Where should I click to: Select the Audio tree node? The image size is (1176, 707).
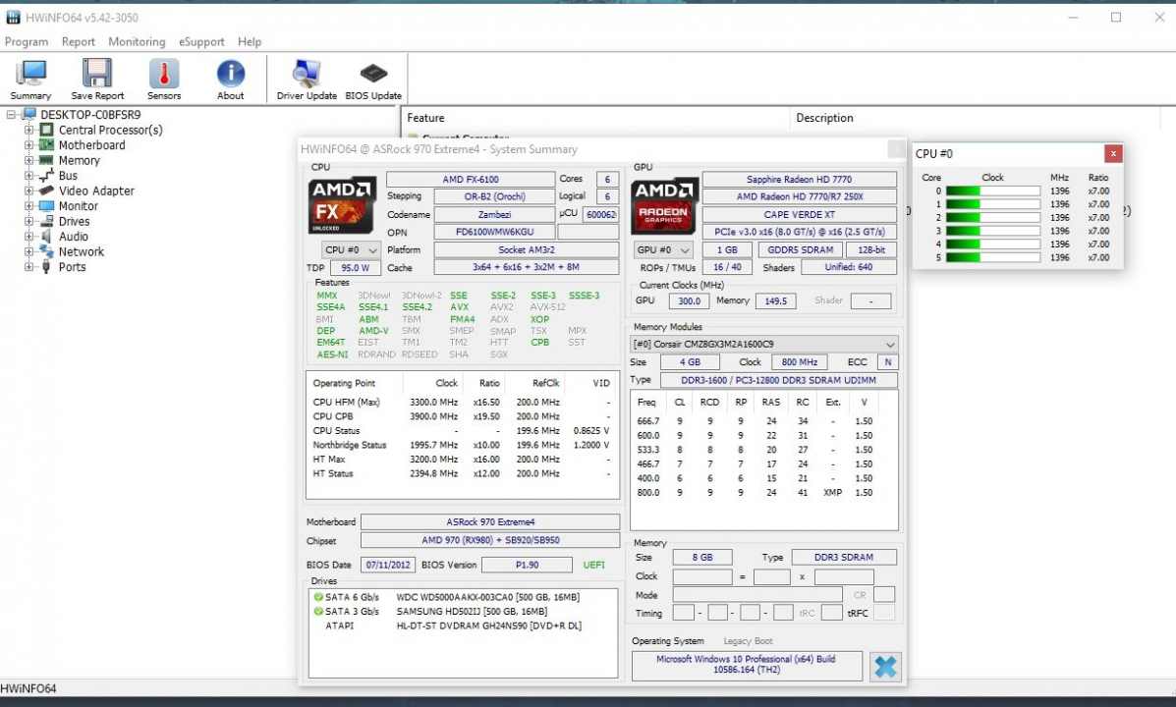(x=73, y=237)
